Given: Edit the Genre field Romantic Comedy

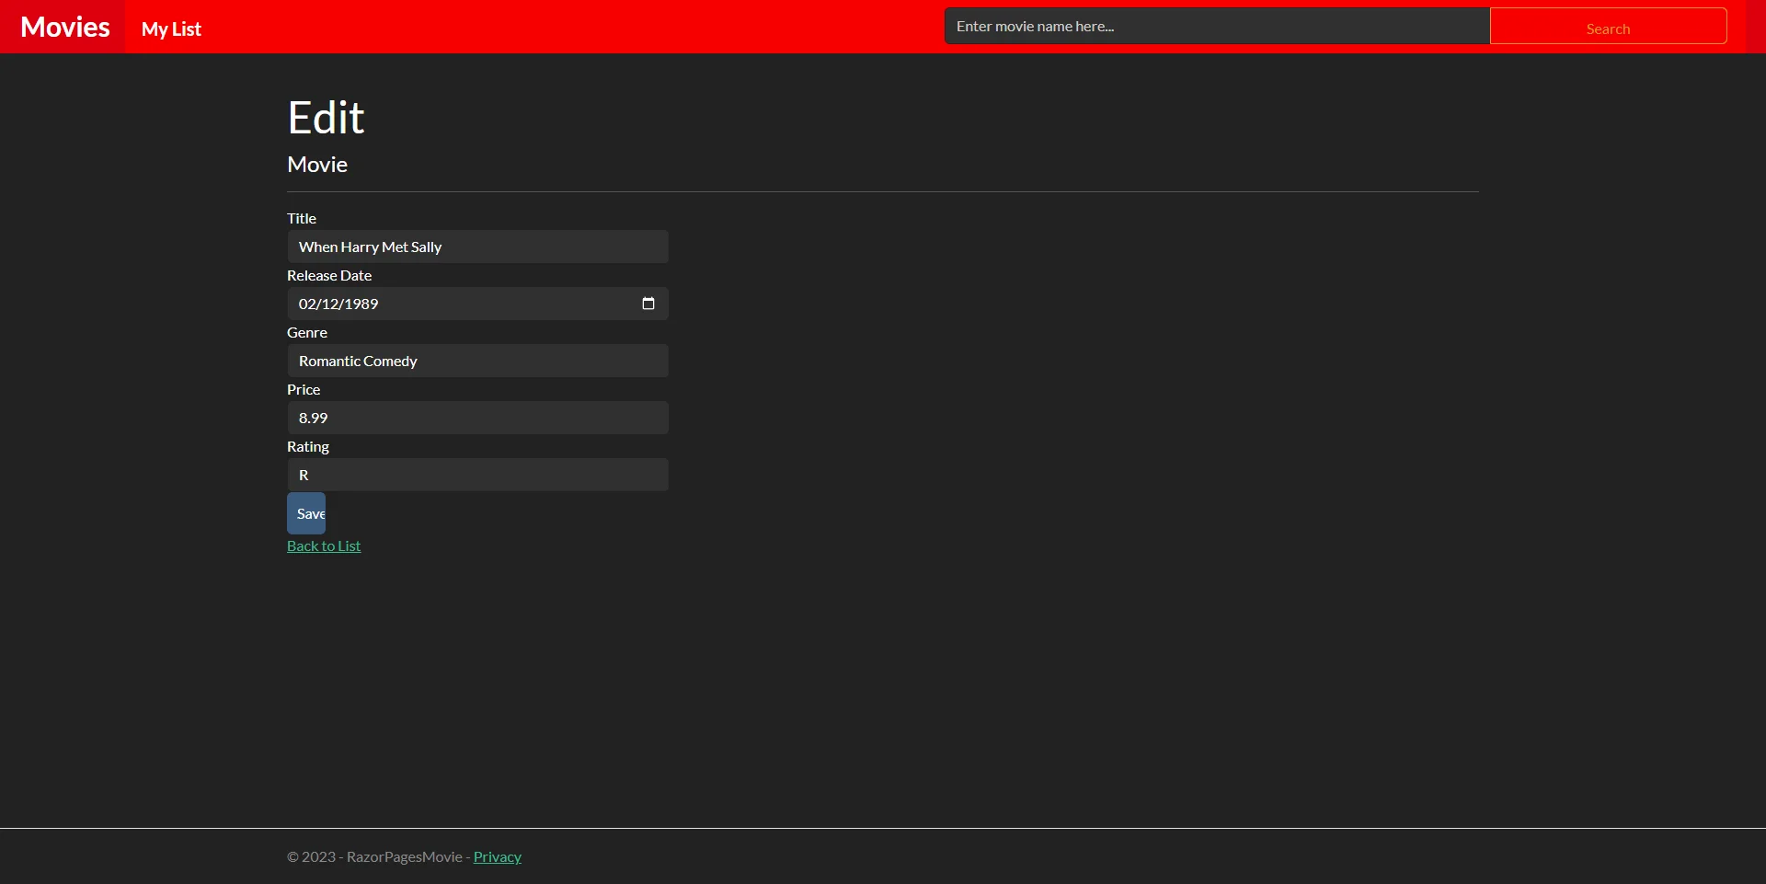Looking at the screenshot, I should pyautogui.click(x=477, y=361).
